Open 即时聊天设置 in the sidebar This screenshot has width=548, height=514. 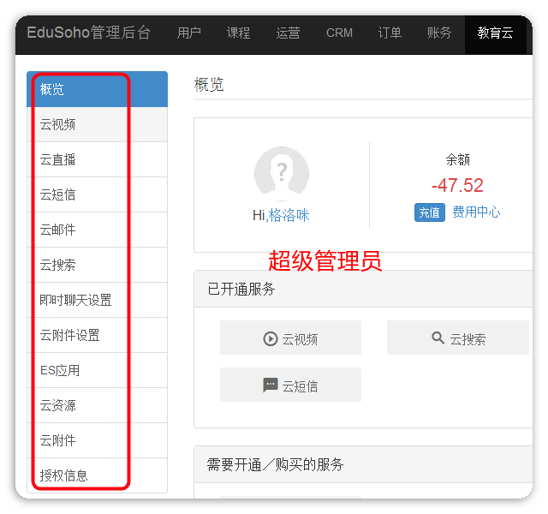coord(97,300)
